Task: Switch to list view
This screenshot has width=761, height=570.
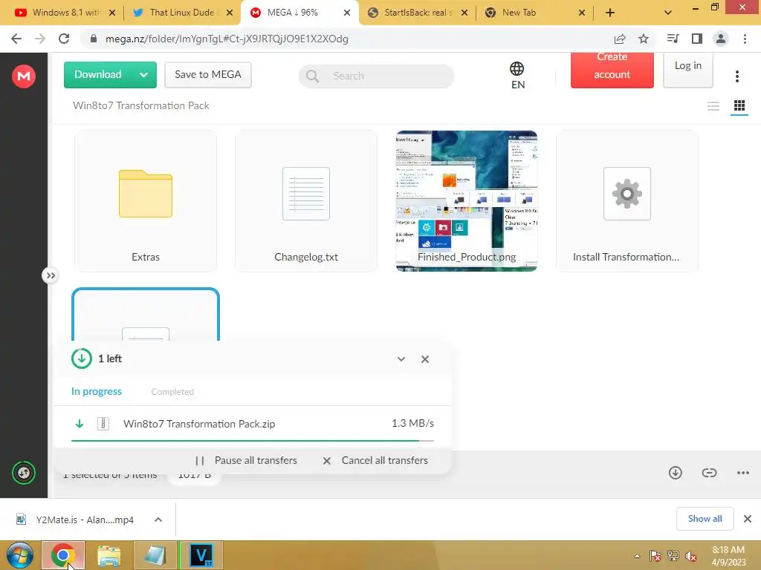Action: pos(713,105)
